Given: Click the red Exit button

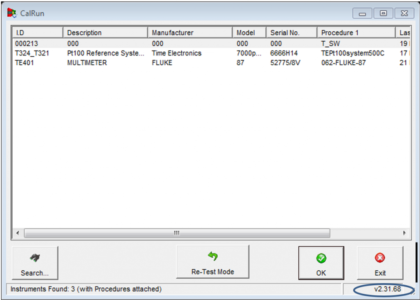Looking at the screenshot, I should click(x=380, y=263).
